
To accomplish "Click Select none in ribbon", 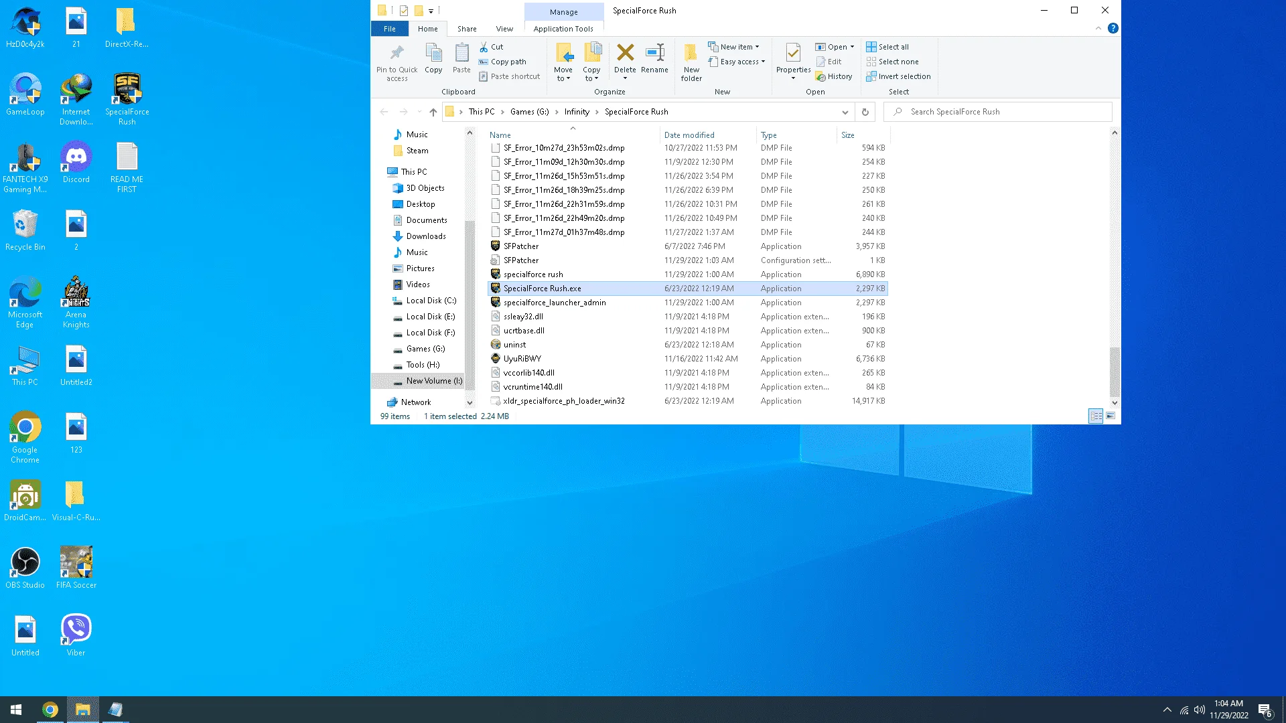I will tap(892, 62).
